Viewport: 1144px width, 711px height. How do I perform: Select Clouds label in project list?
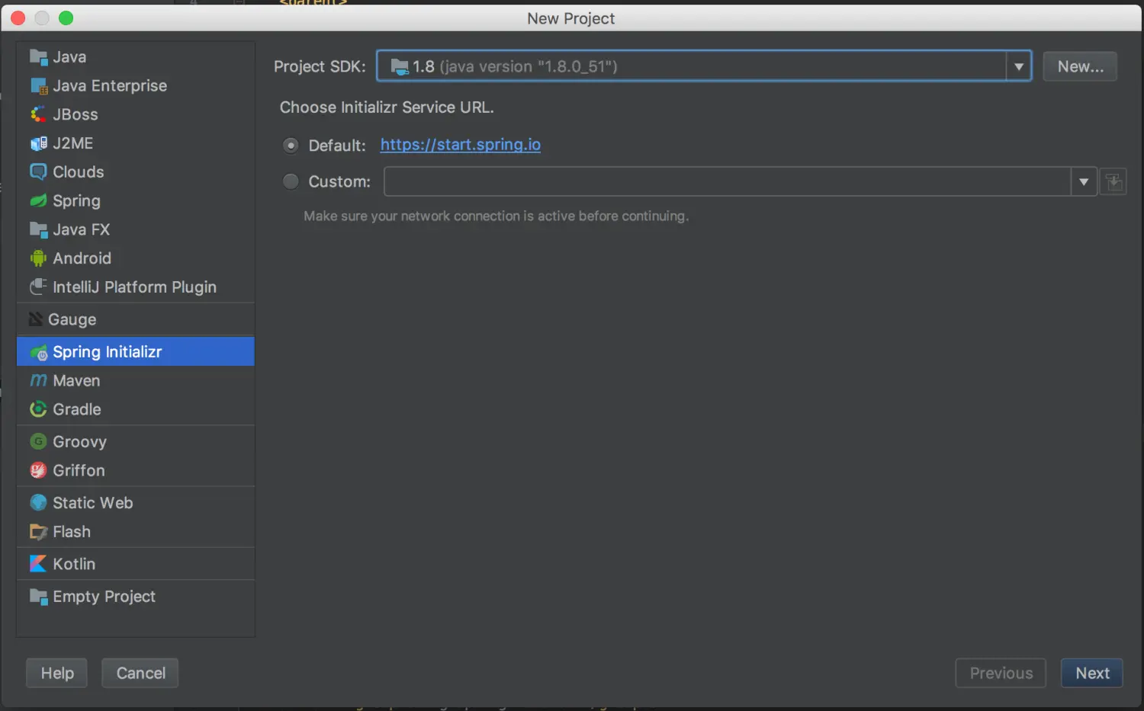click(x=79, y=172)
